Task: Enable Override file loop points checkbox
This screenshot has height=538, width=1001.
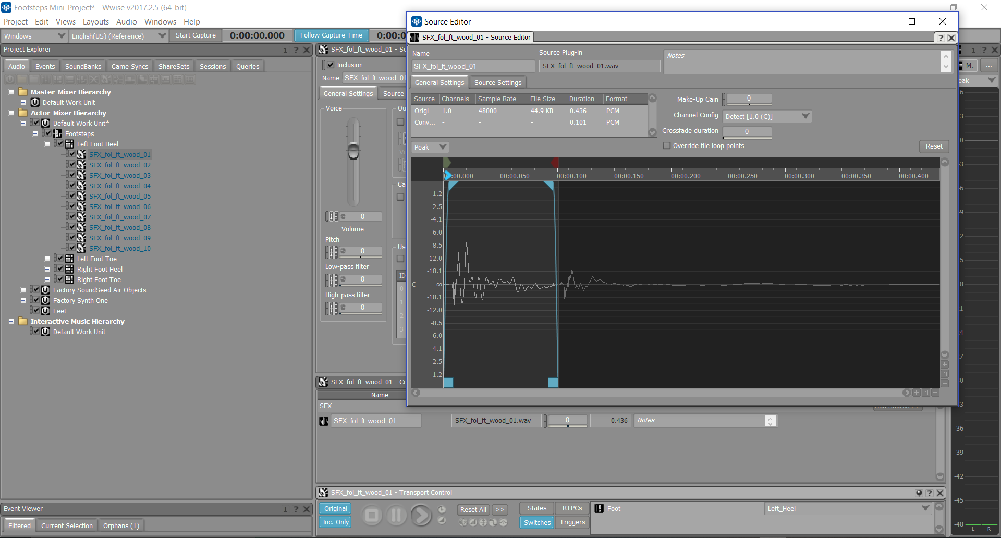Action: [666, 145]
